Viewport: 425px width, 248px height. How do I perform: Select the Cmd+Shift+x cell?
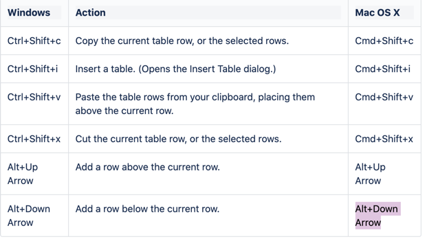pos(384,139)
